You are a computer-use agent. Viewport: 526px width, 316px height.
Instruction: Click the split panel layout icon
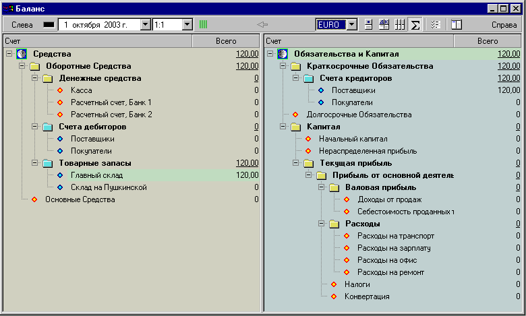457,24
